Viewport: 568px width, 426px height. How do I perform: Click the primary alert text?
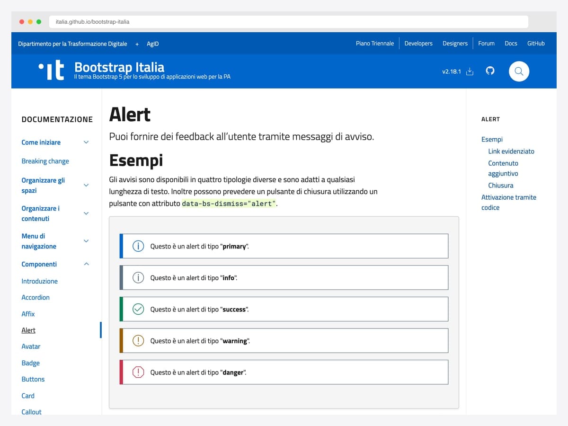coord(199,246)
